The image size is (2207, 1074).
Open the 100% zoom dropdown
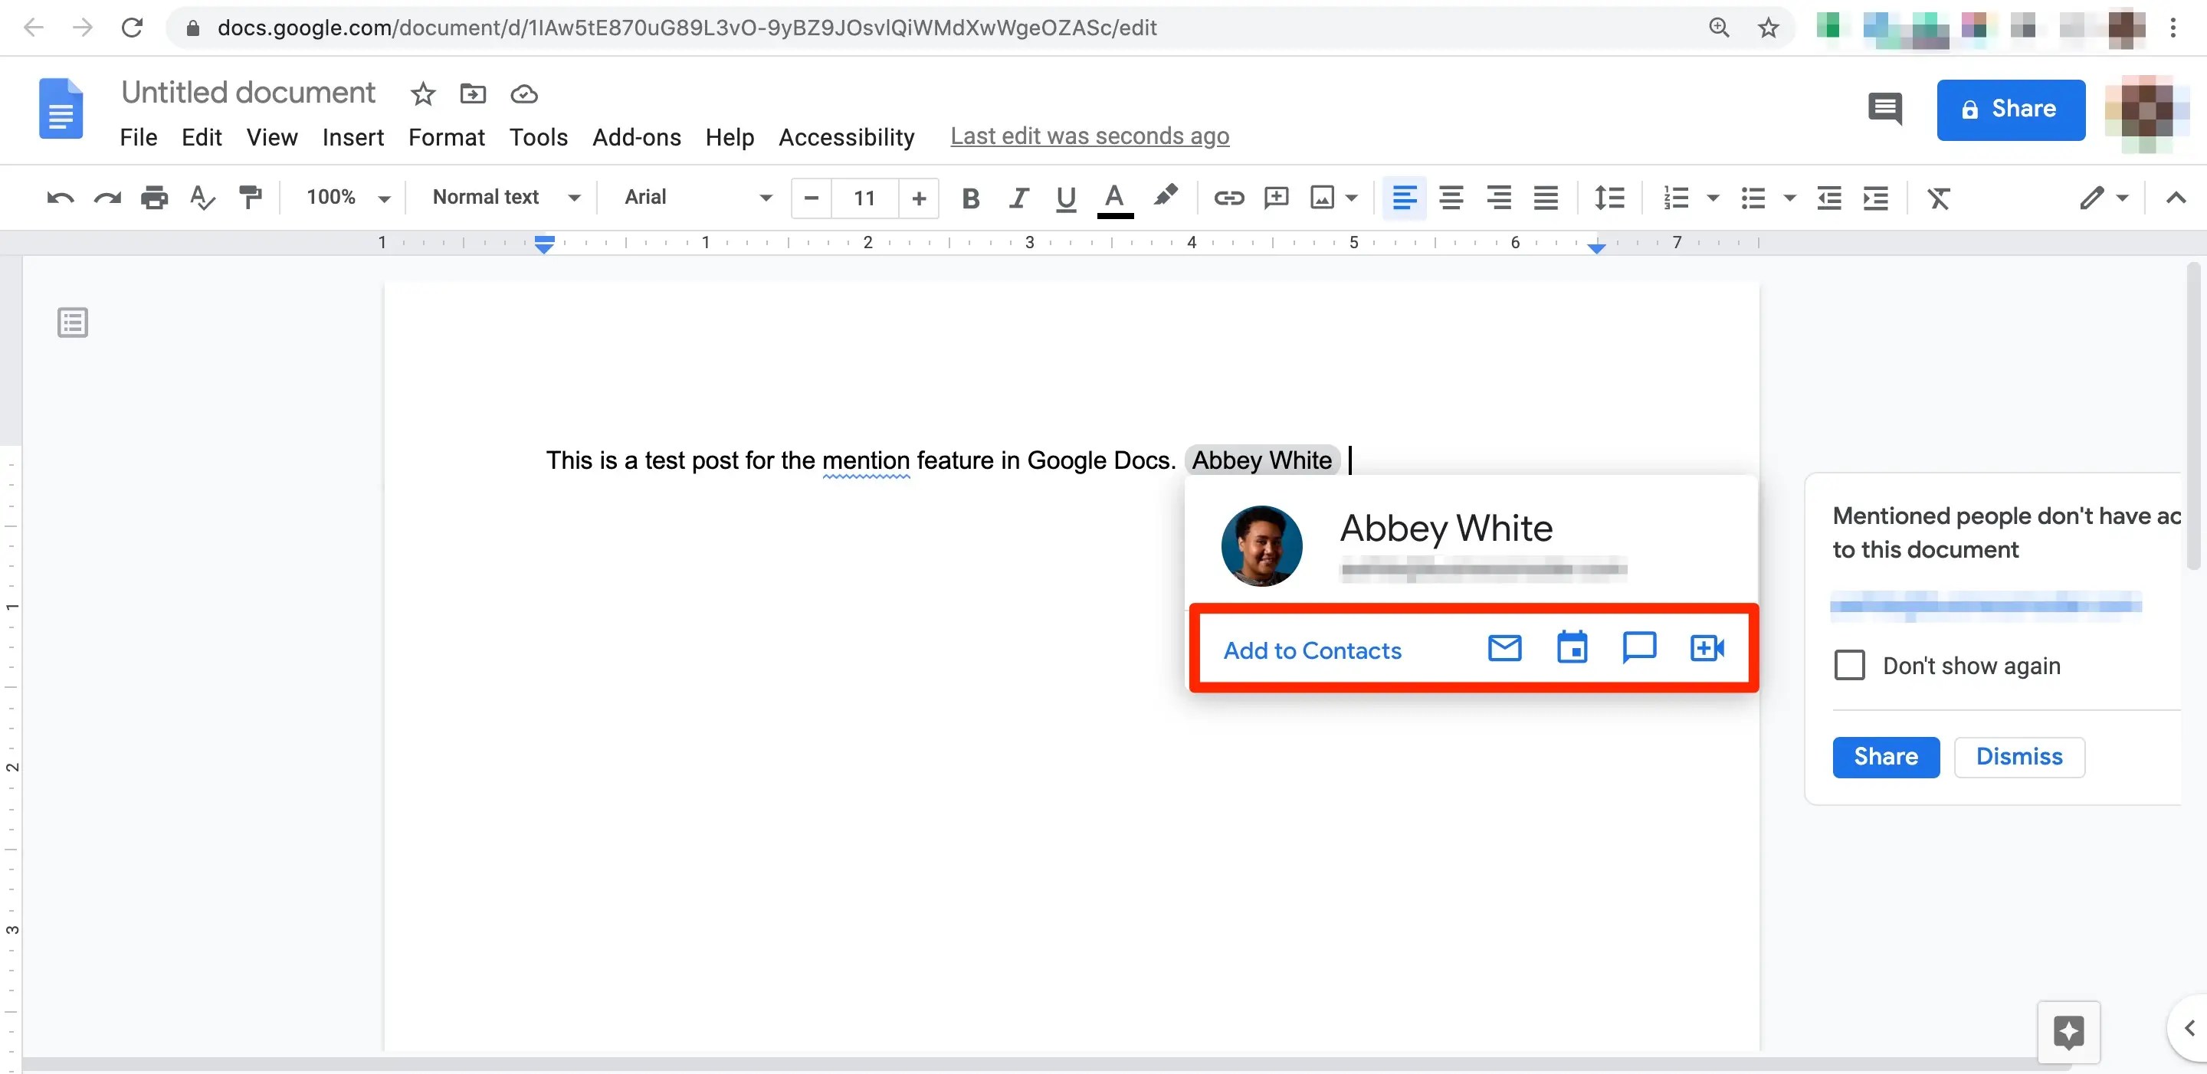pyautogui.click(x=347, y=198)
